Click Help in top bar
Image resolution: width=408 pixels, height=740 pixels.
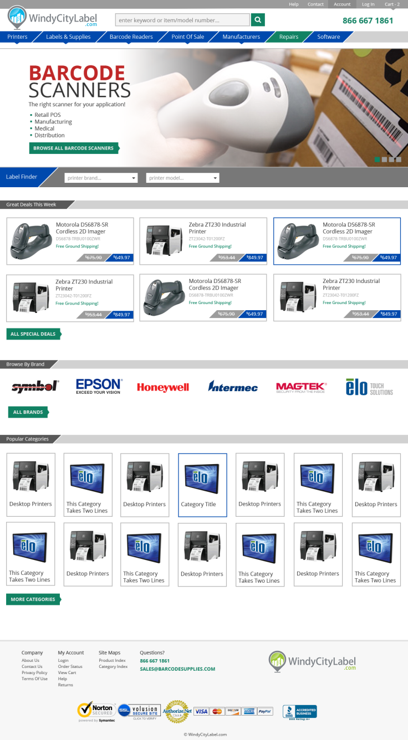coord(294,4)
